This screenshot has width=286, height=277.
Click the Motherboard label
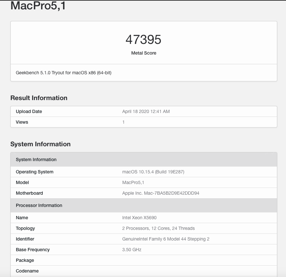tap(29, 193)
